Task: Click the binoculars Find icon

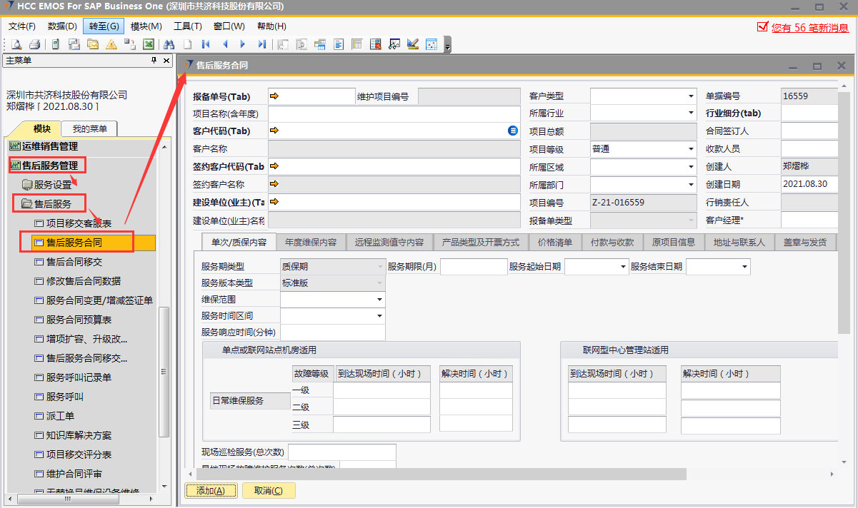Action: pyautogui.click(x=169, y=44)
